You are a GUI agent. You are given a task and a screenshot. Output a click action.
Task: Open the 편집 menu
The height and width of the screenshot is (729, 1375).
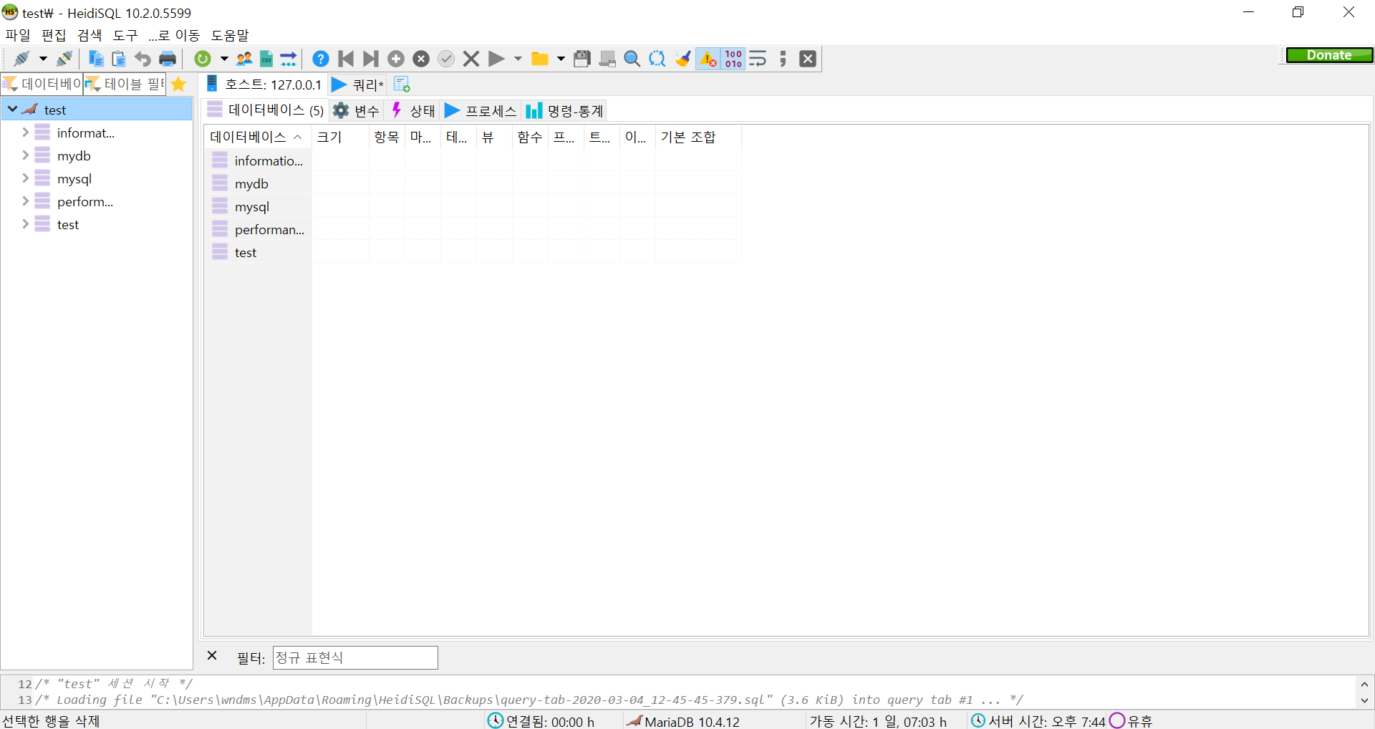point(54,35)
